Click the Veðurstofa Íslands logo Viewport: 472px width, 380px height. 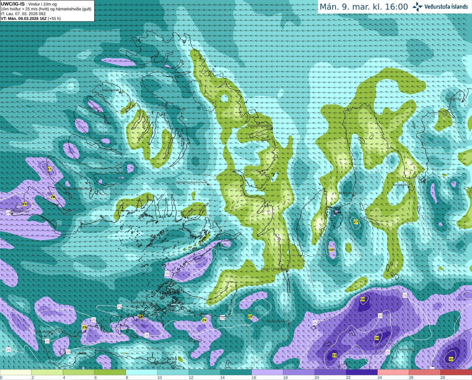(x=440, y=7)
